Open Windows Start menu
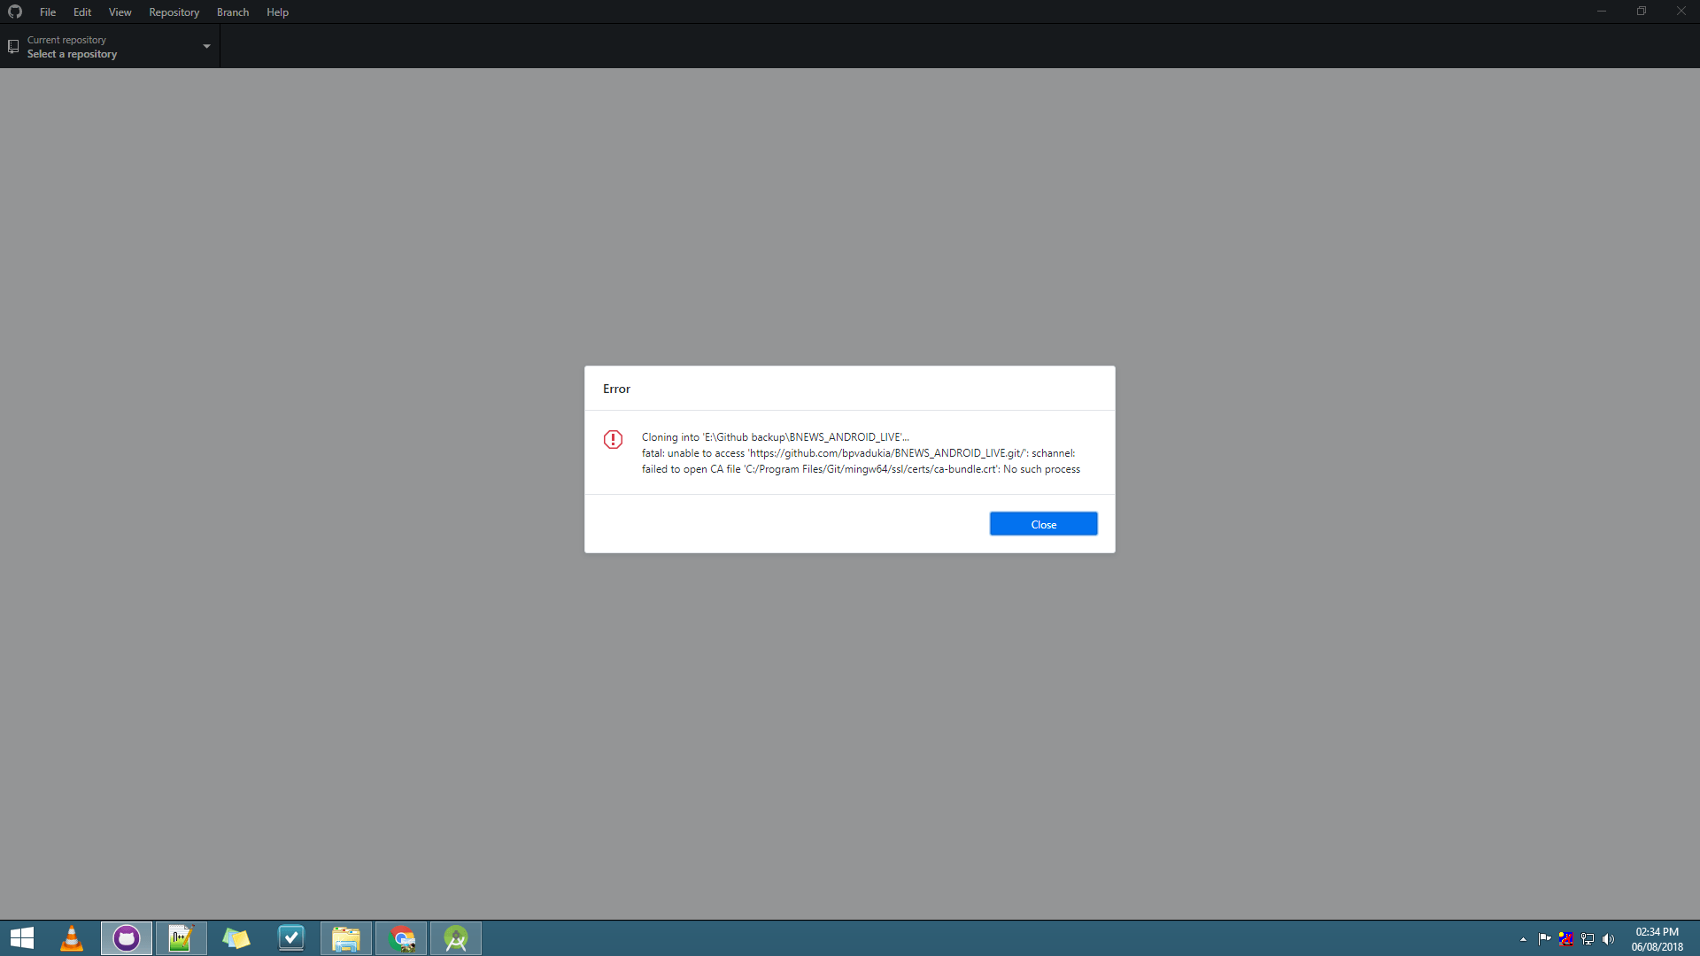The height and width of the screenshot is (956, 1700). pos(22,937)
